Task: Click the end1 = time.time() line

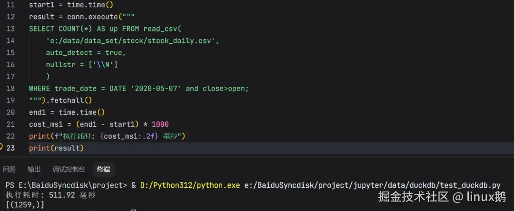Action: 67,112
